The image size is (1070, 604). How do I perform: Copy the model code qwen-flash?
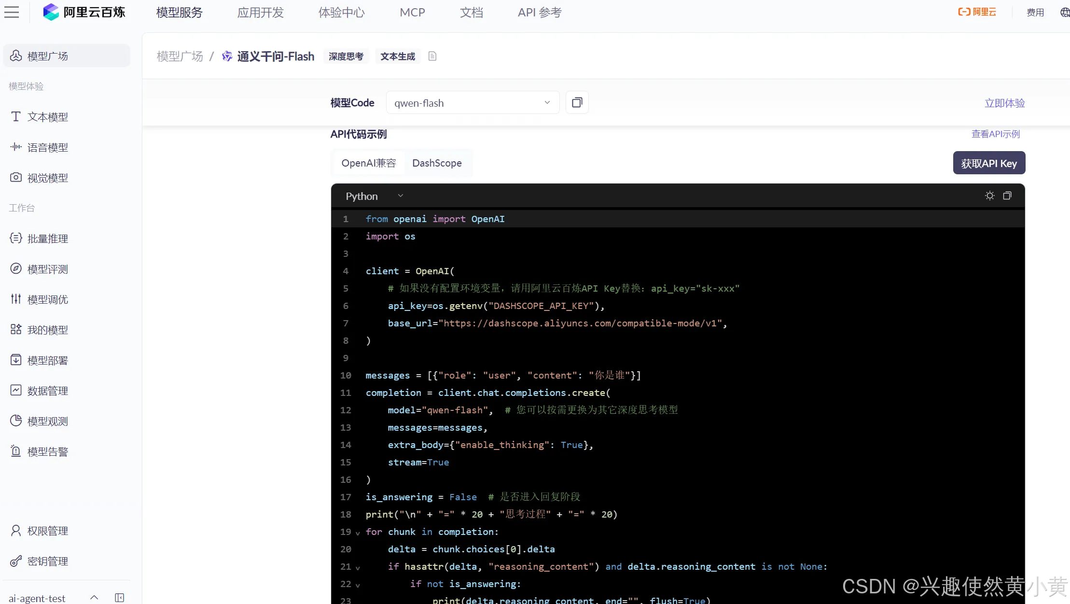577,102
